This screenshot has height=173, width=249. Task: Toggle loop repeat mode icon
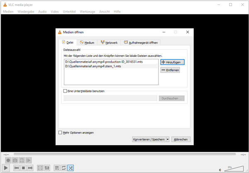pos(63,168)
